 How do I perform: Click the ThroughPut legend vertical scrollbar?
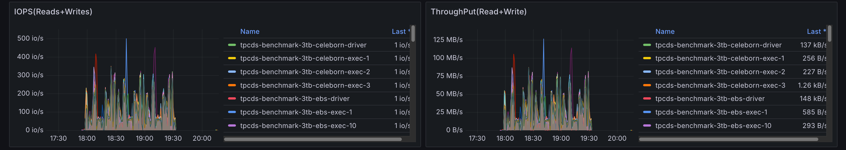coord(829,33)
